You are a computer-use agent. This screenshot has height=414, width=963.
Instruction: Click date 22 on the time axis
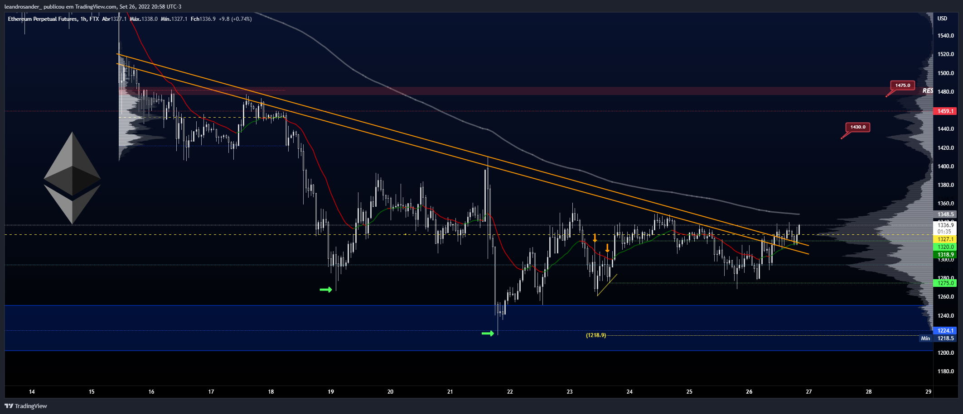pos(510,392)
